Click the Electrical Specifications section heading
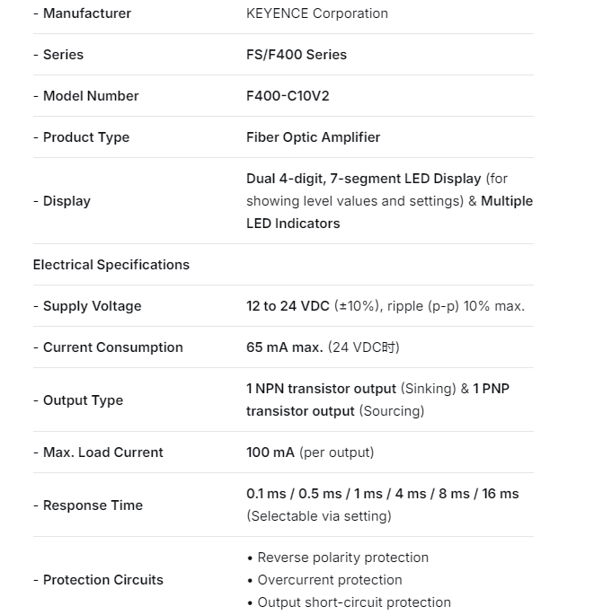 pos(111,265)
